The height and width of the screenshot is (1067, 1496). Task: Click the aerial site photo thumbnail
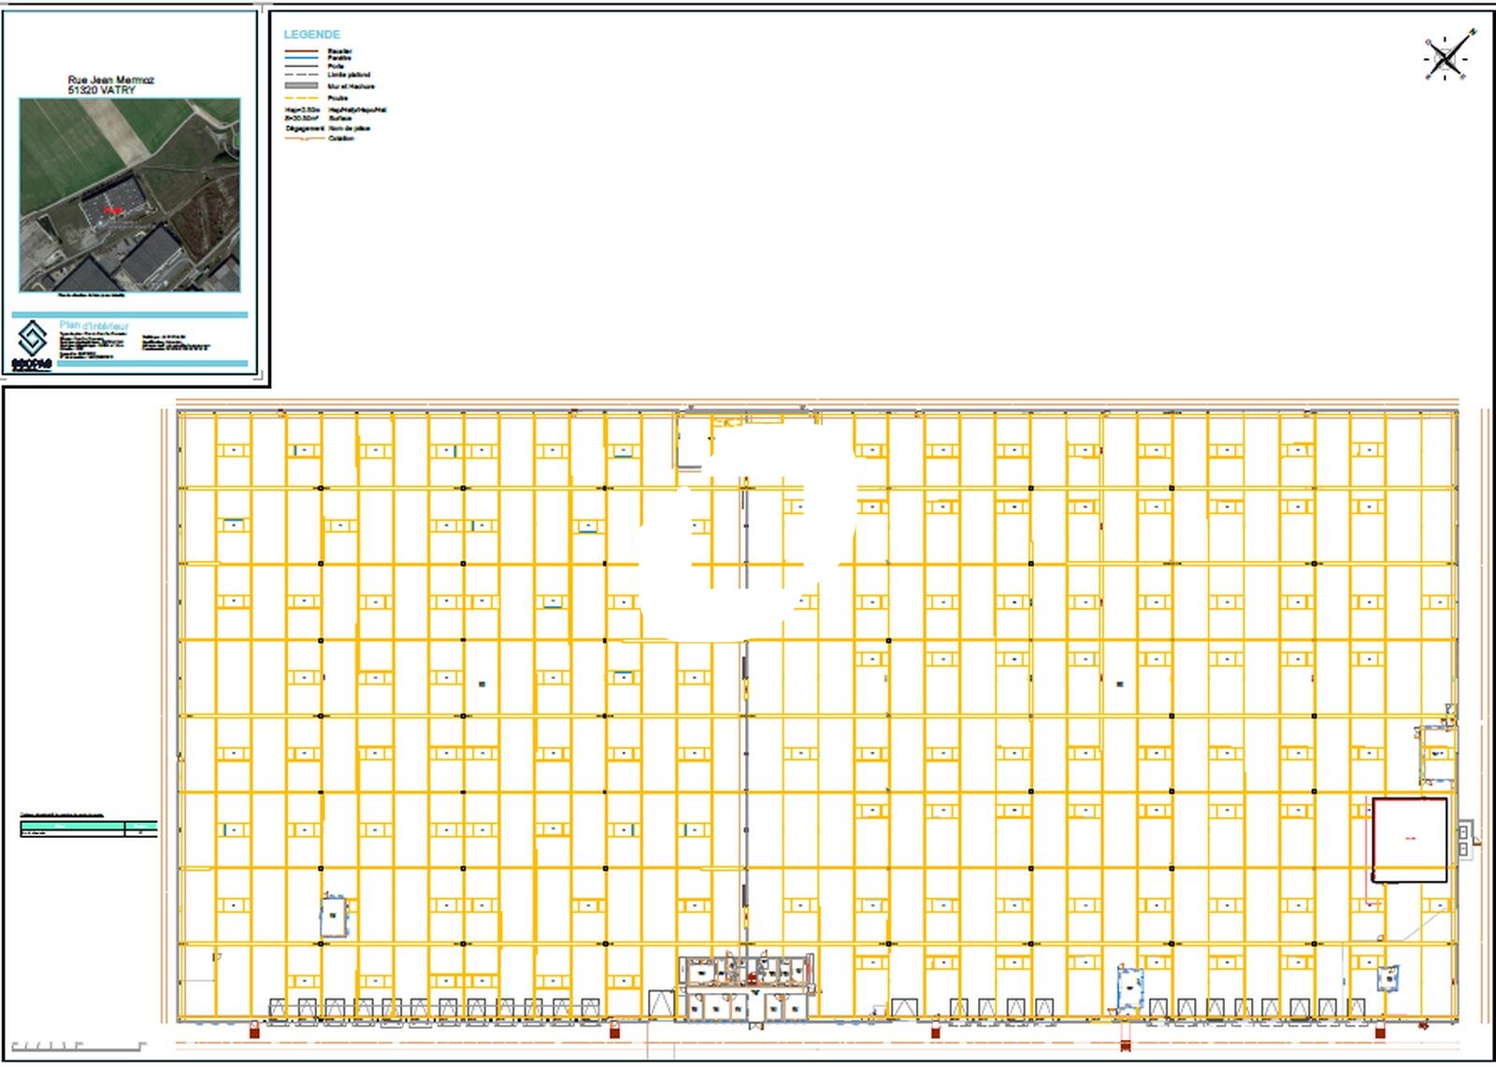130,195
